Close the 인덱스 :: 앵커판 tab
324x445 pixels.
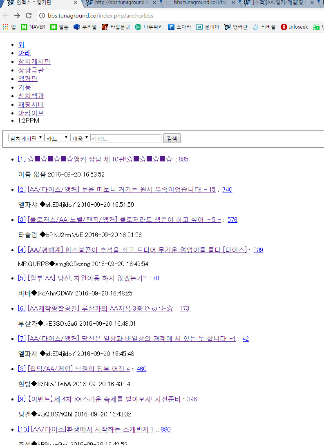[x=75, y=3]
